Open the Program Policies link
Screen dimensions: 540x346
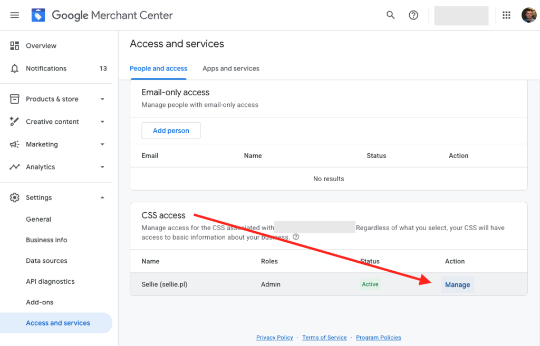(379, 338)
